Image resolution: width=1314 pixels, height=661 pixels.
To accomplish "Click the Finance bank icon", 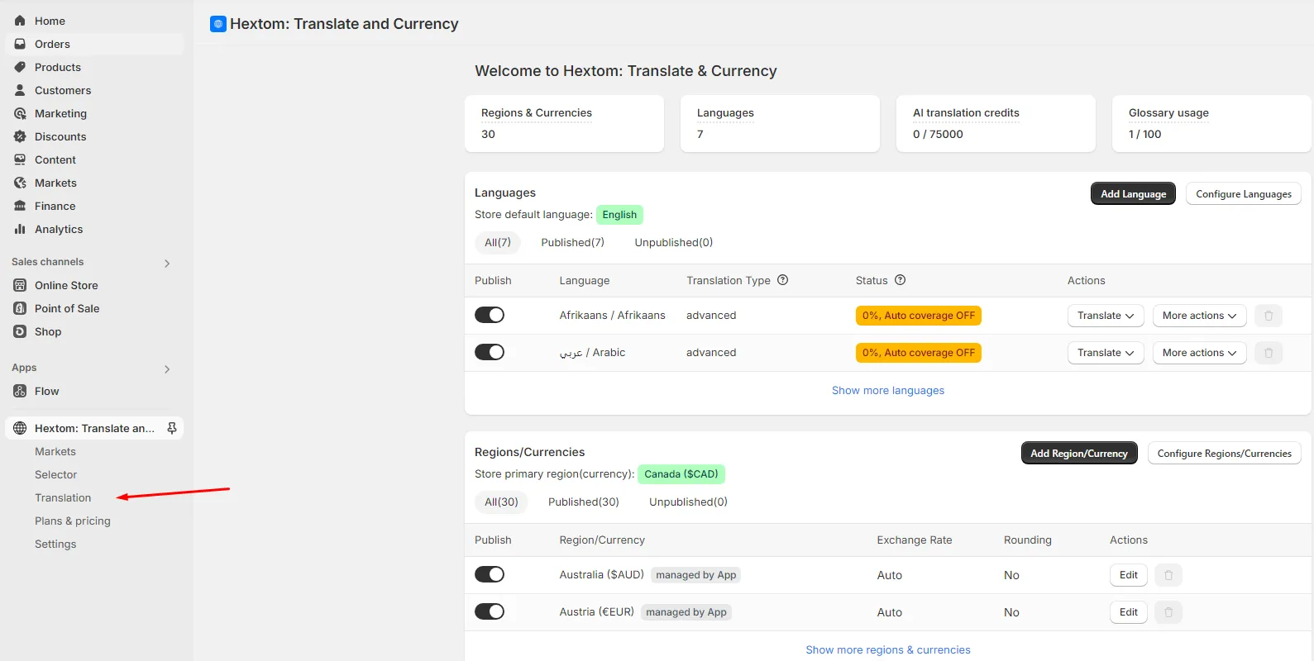I will pos(20,206).
